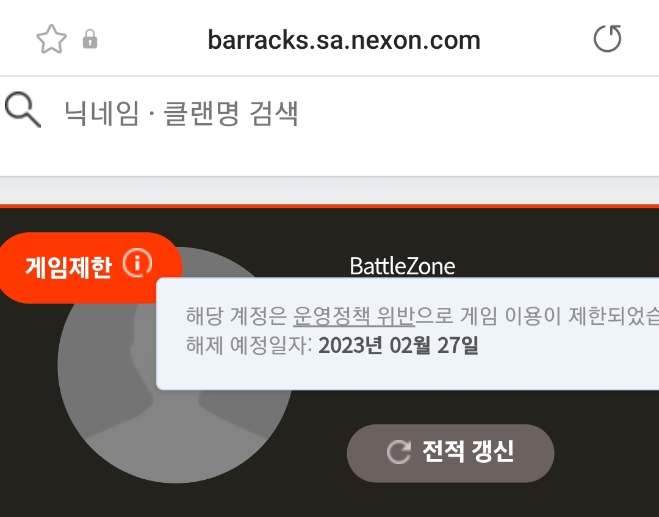Click the 해제 예정일자 label

(x=249, y=346)
